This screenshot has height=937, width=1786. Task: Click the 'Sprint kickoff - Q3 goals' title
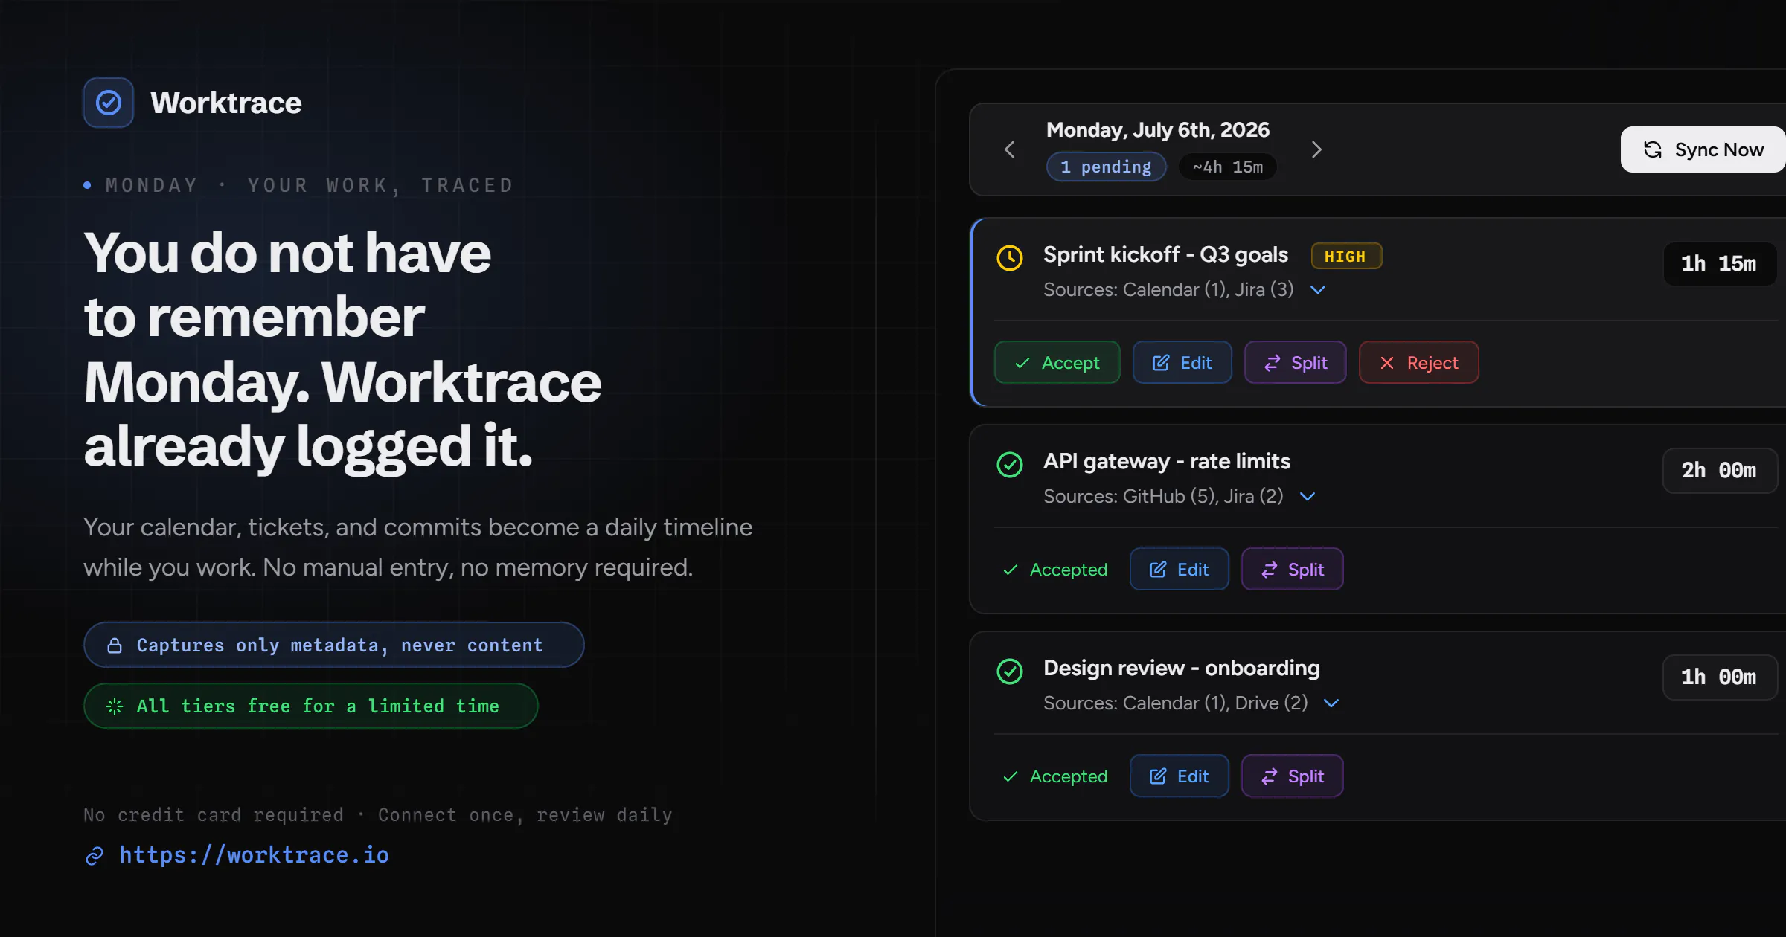point(1165,254)
